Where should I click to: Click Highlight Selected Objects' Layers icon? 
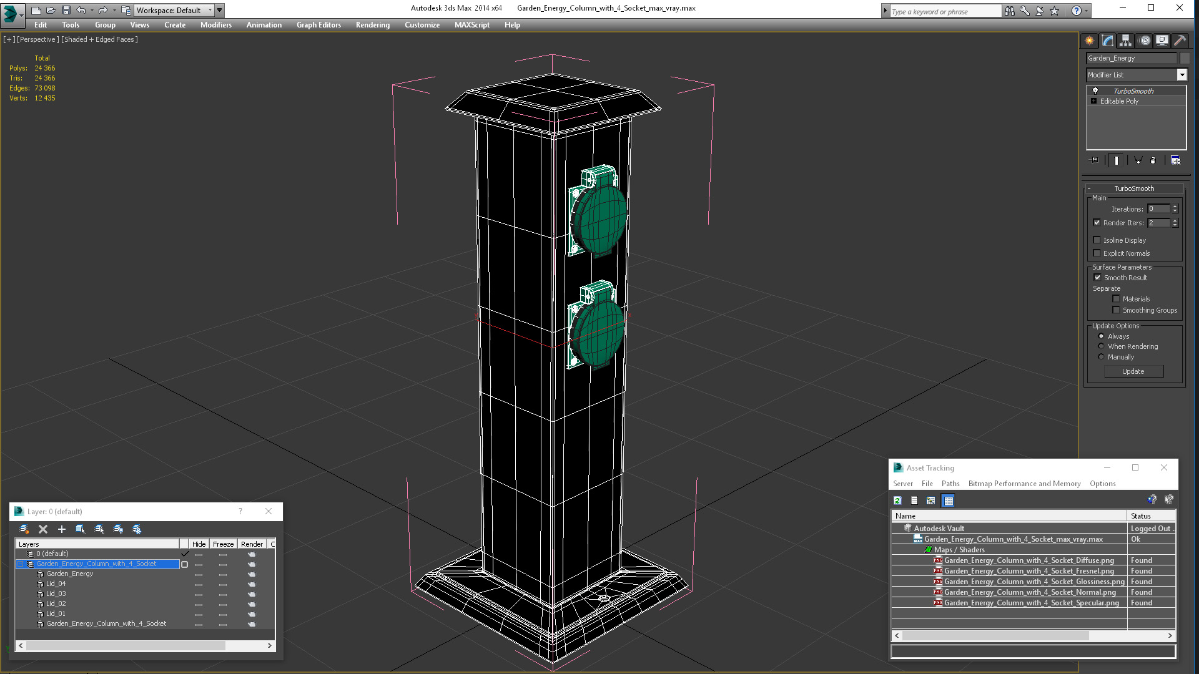click(x=99, y=529)
